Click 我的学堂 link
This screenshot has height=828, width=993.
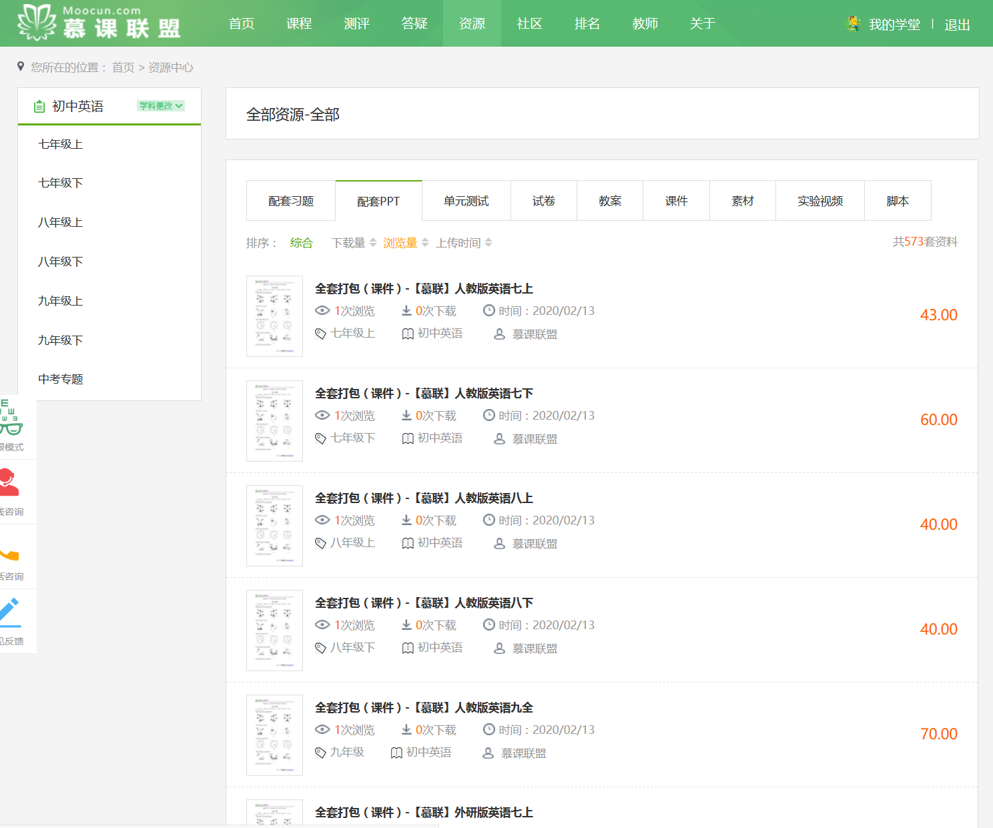click(894, 25)
